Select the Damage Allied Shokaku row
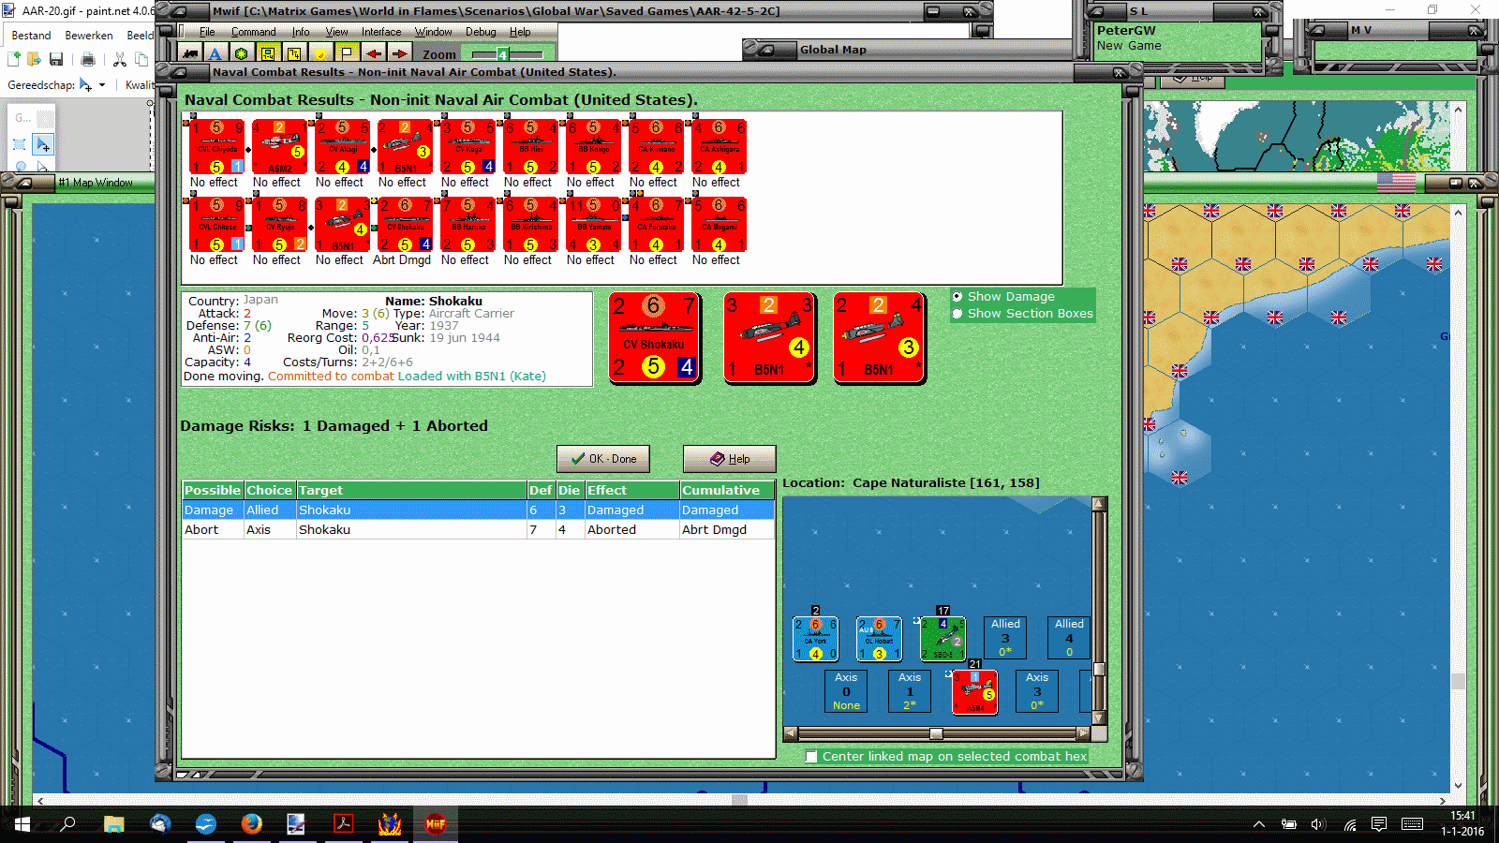 [478, 510]
